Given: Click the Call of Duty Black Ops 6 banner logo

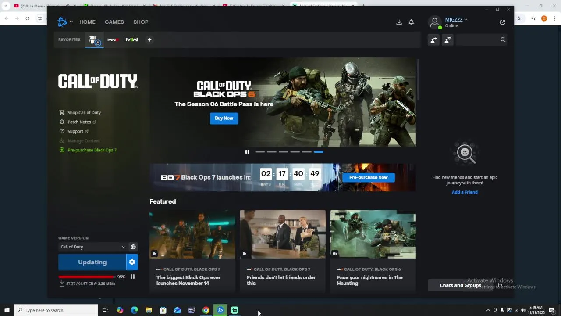Looking at the screenshot, I should pos(224,89).
